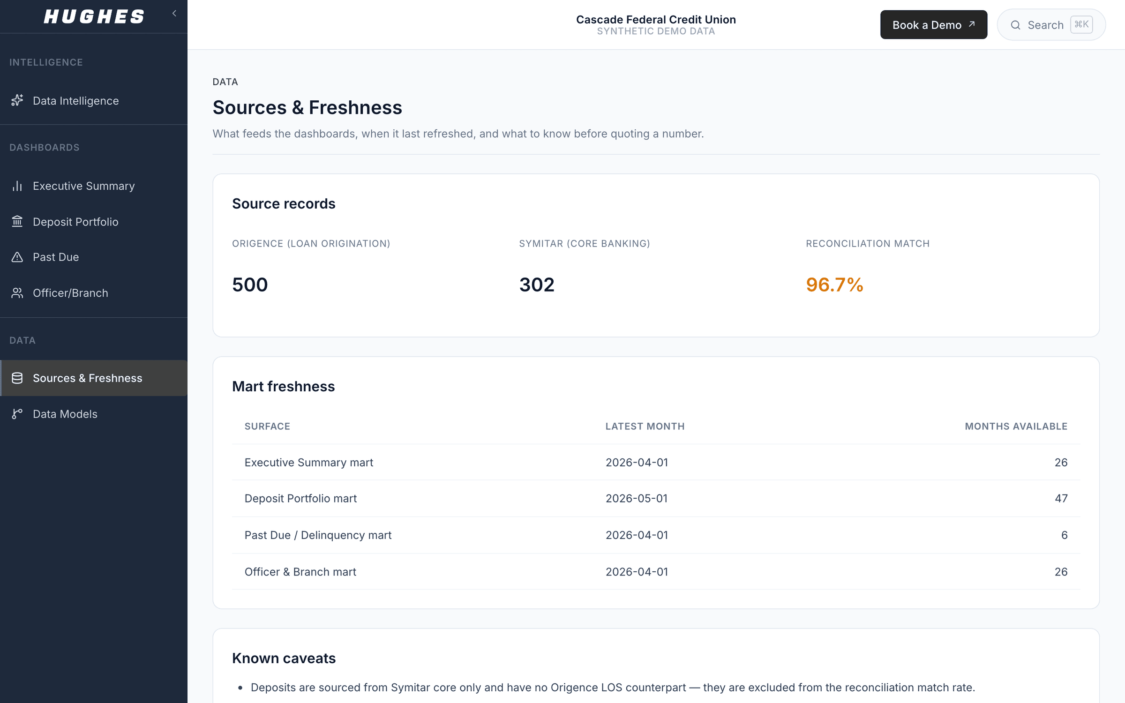Click the Origence record count 500

click(x=250, y=284)
